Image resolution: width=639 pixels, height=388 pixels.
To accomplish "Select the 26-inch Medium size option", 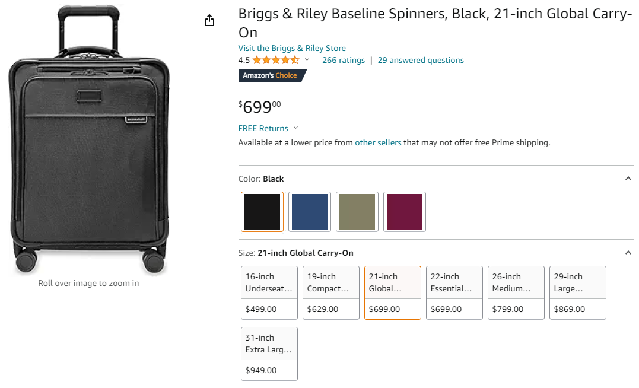I will (516, 293).
